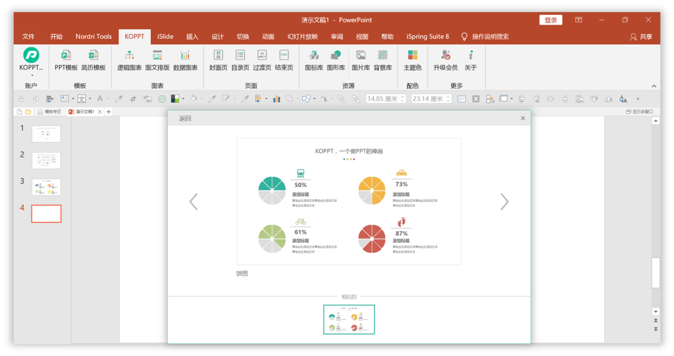Expand the text box dropdown arrow
The width and height of the screenshot is (674, 356).
(73, 99)
